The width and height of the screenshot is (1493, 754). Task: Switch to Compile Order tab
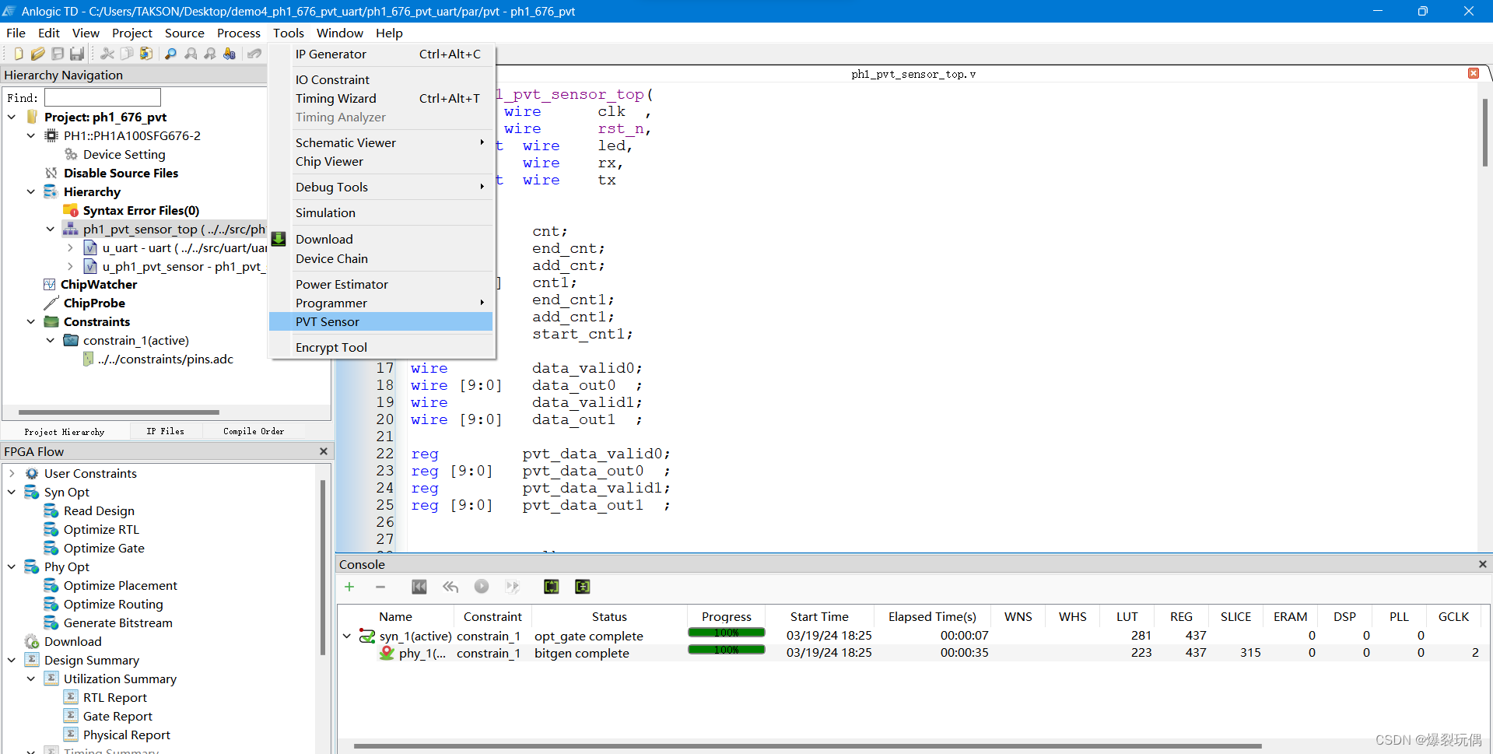[x=254, y=431]
